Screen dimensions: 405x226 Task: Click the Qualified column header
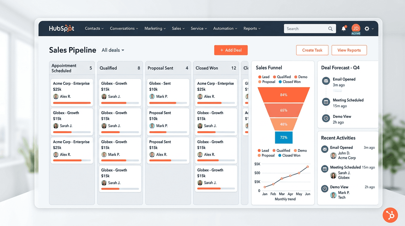(120, 68)
